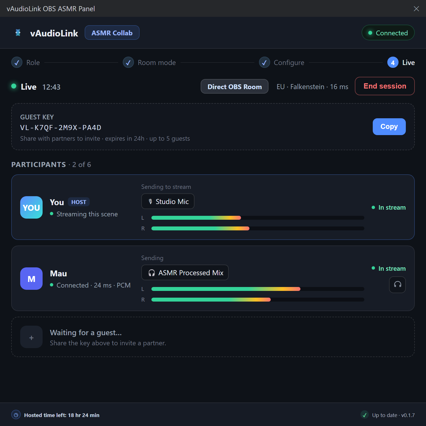The width and height of the screenshot is (426, 426).
Task: Click the 'In stream' status for You
Action: 389,207
